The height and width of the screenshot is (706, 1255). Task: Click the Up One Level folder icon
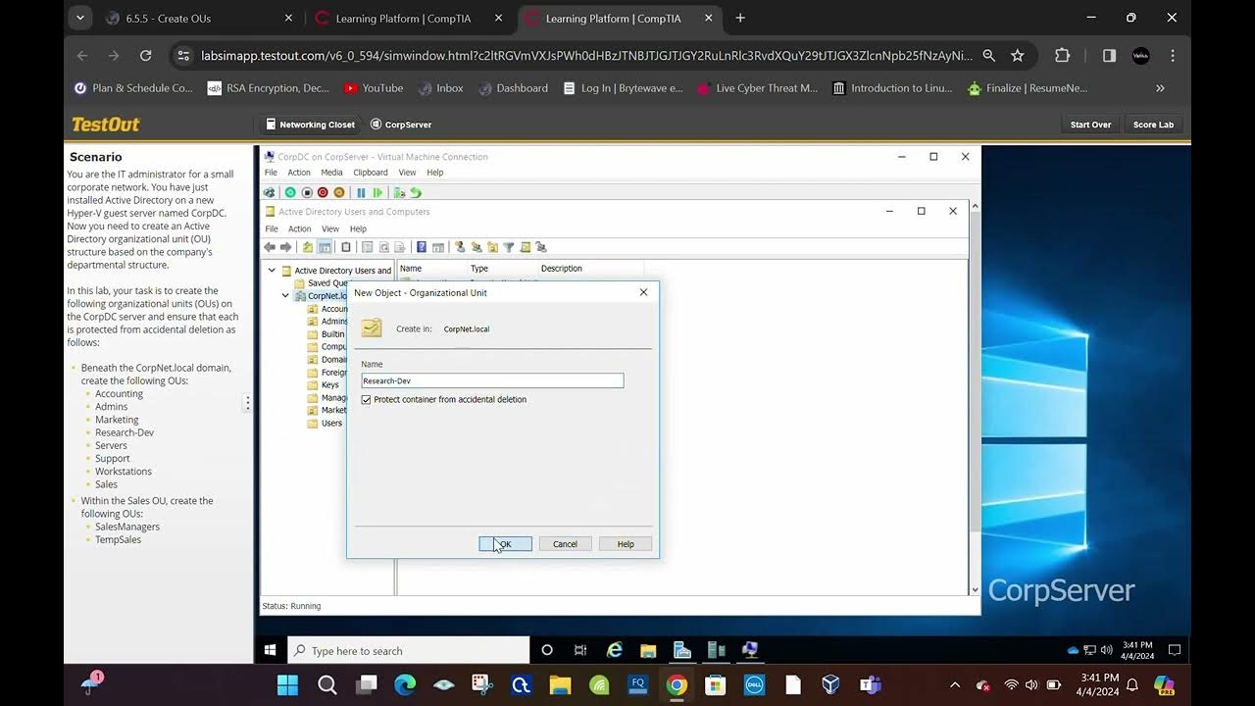click(x=308, y=247)
